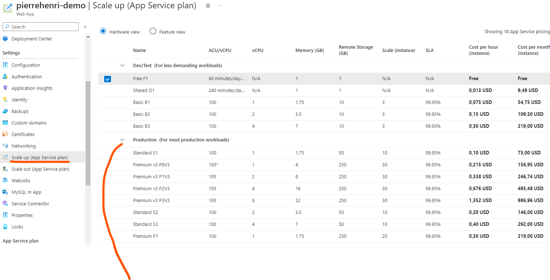Viewport: 550px width, 280px height.
Task: Click the Cost per hour column header
Action: [x=483, y=50]
